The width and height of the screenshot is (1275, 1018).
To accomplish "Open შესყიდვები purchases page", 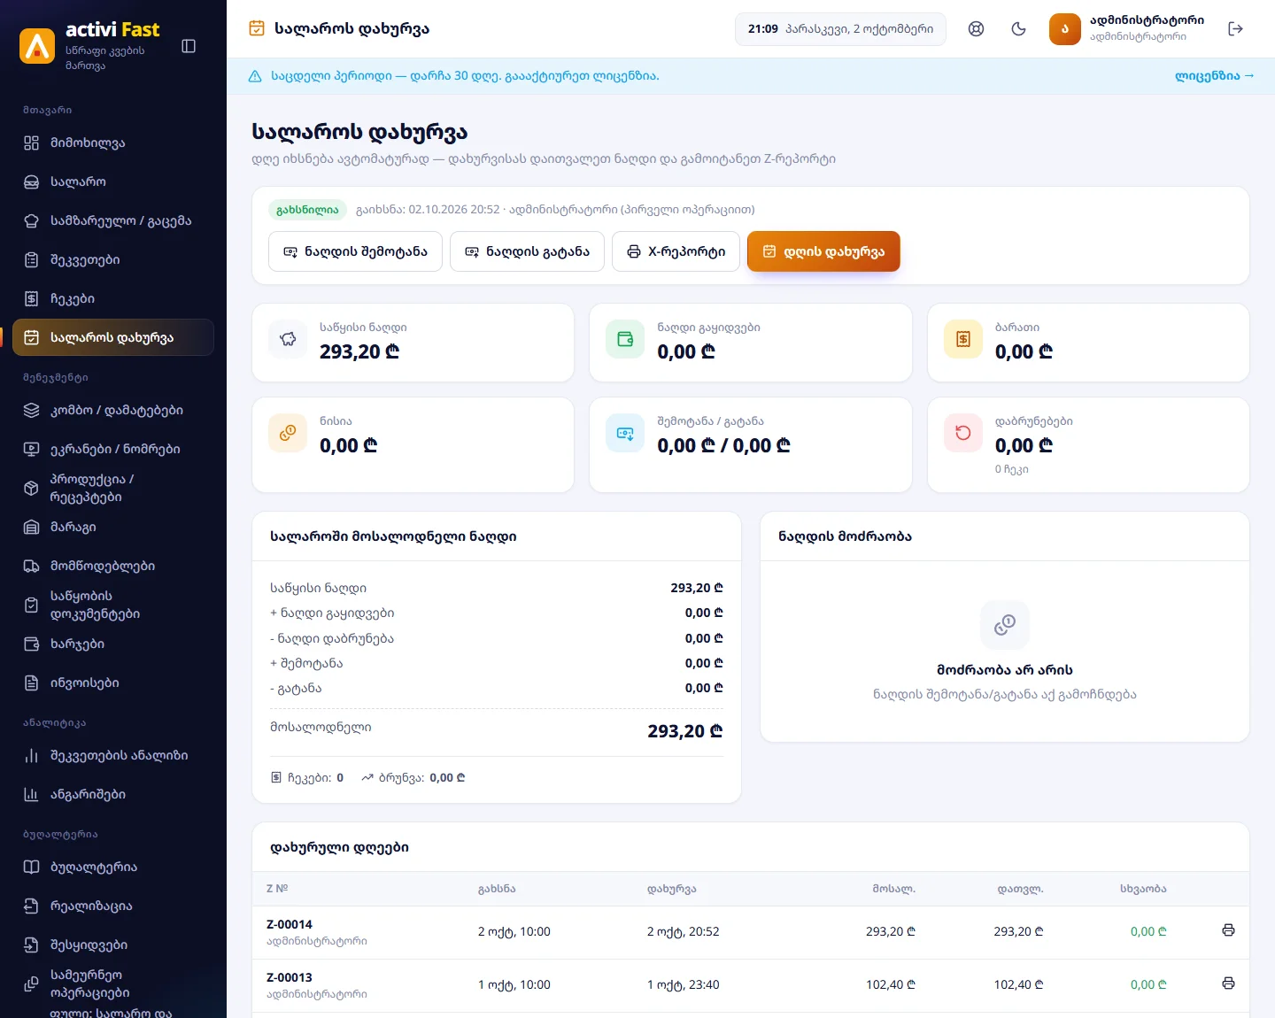I will [x=113, y=945].
